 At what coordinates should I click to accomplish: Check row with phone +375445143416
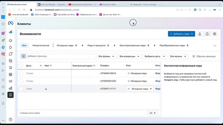(21, 73)
